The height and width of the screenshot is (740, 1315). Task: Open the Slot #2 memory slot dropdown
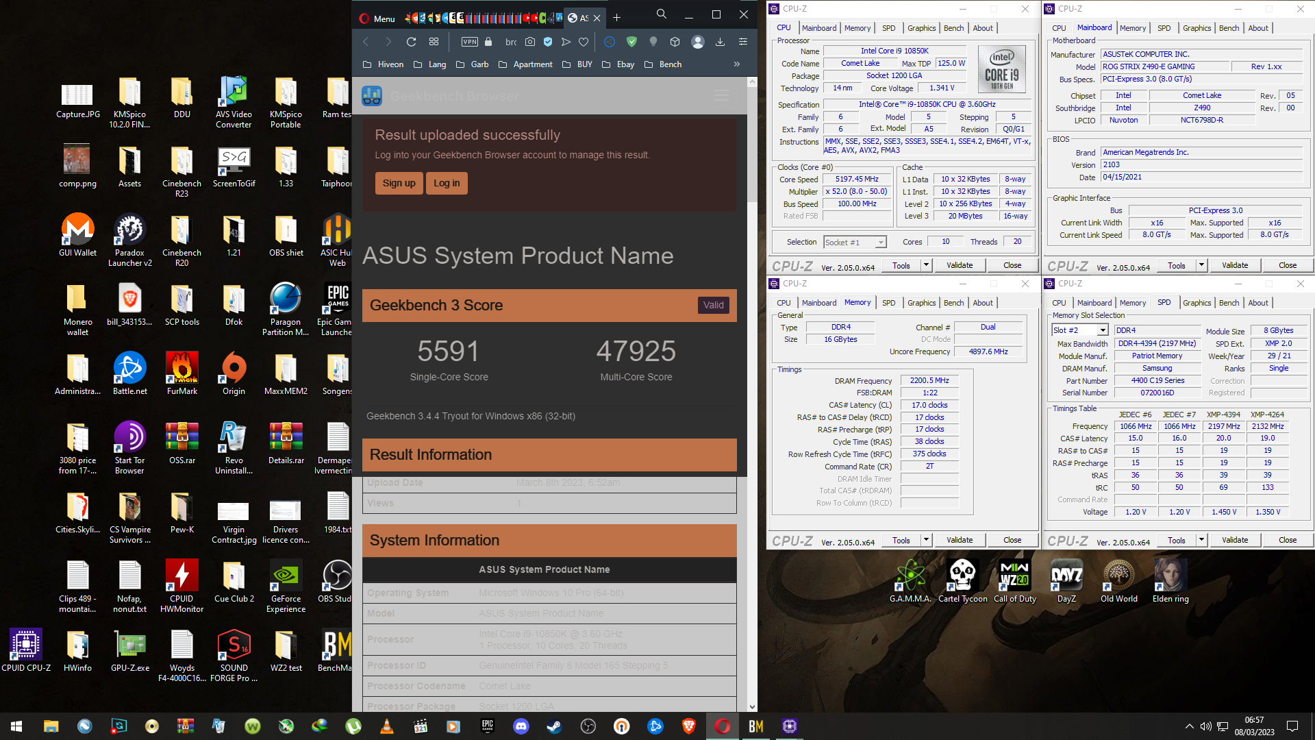tap(1080, 330)
